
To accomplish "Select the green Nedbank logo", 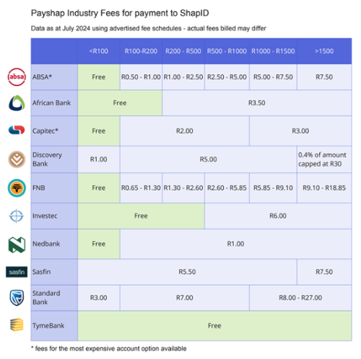I will [x=17, y=245].
